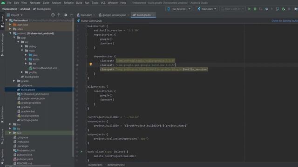Open the VCS menu
The width and height of the screenshot is (298, 167).
(103, 3)
